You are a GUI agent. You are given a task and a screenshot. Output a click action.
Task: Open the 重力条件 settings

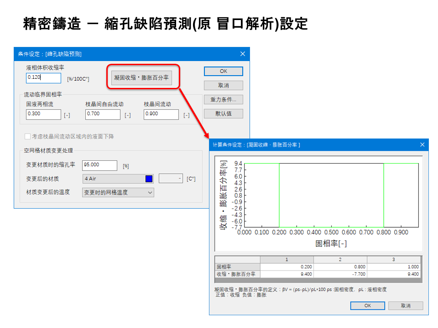coord(223,99)
